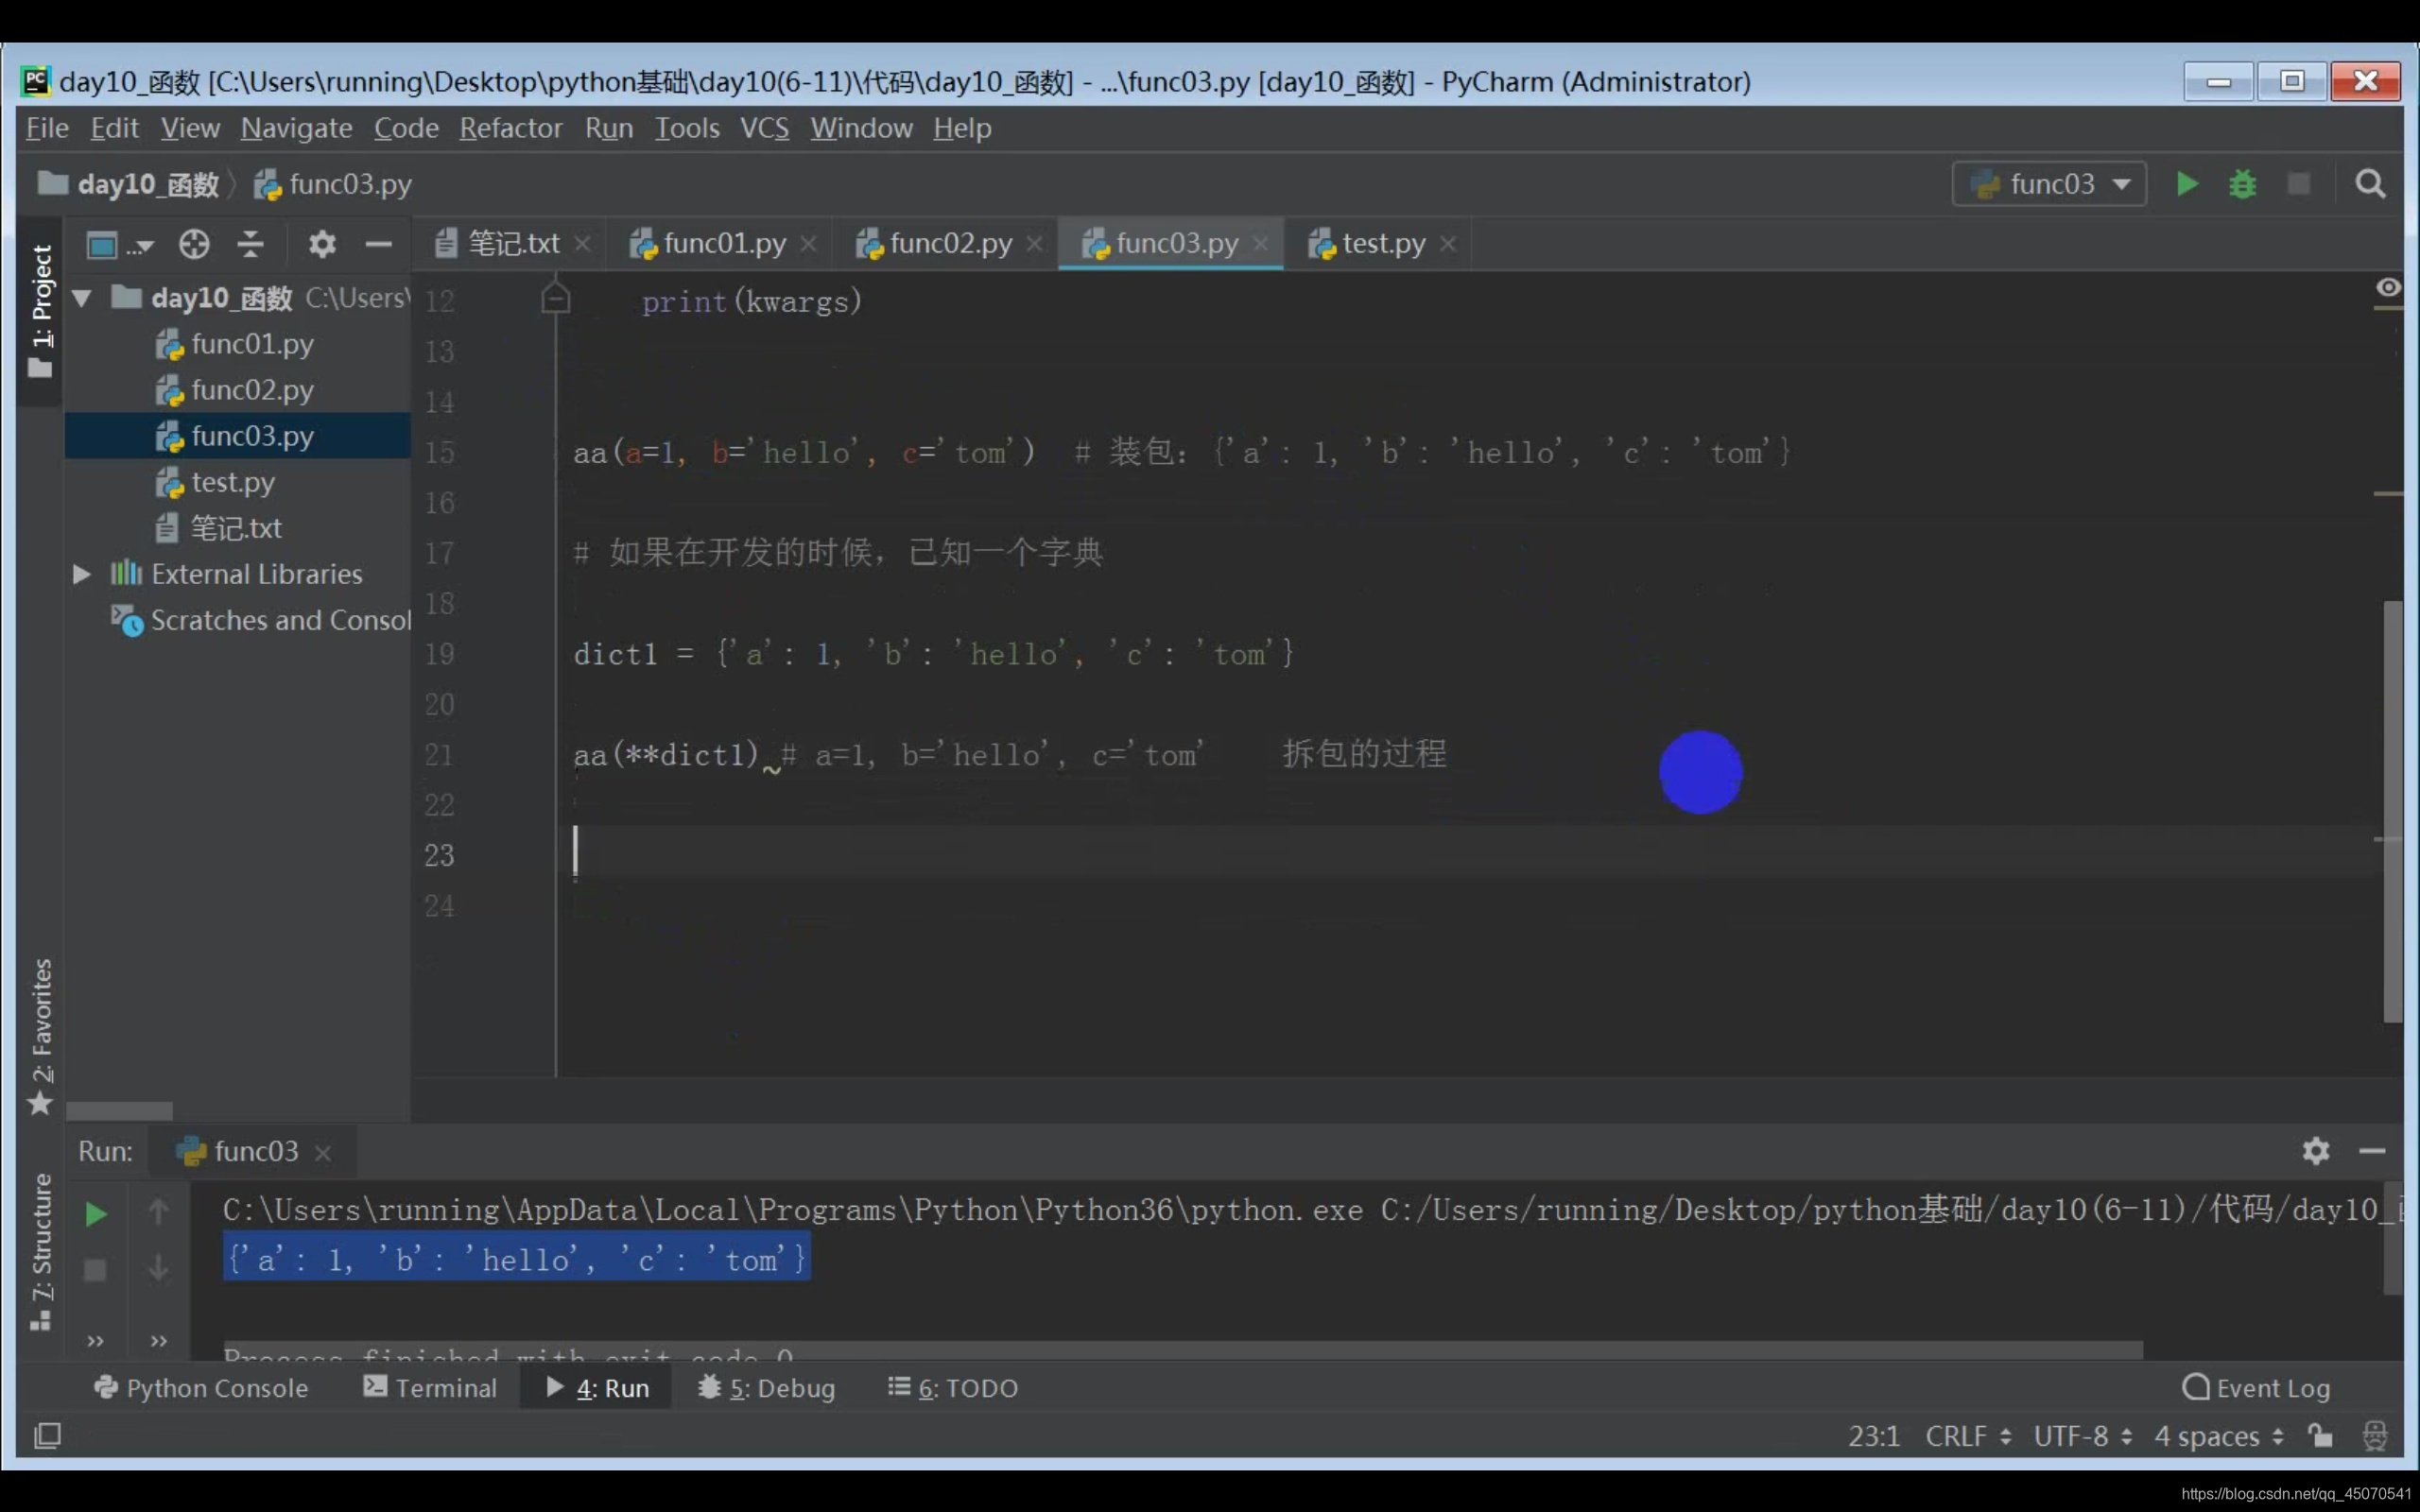Toggle the file read-only lock icon in status bar
The width and height of the screenshot is (2420, 1512).
pyautogui.click(x=2320, y=1436)
